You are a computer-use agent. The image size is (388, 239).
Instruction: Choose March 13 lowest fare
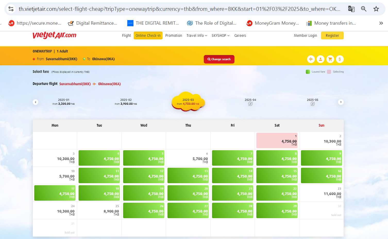[188, 175]
